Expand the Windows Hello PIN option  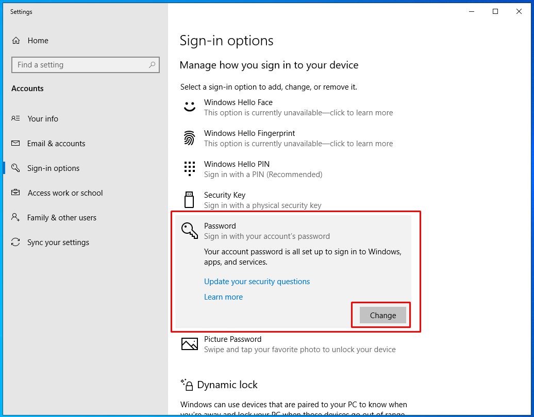pyautogui.click(x=293, y=169)
